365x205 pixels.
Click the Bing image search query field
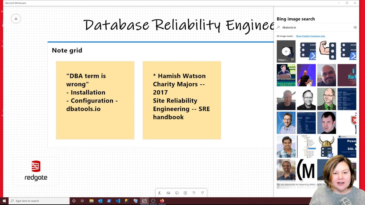pyautogui.click(x=317, y=27)
